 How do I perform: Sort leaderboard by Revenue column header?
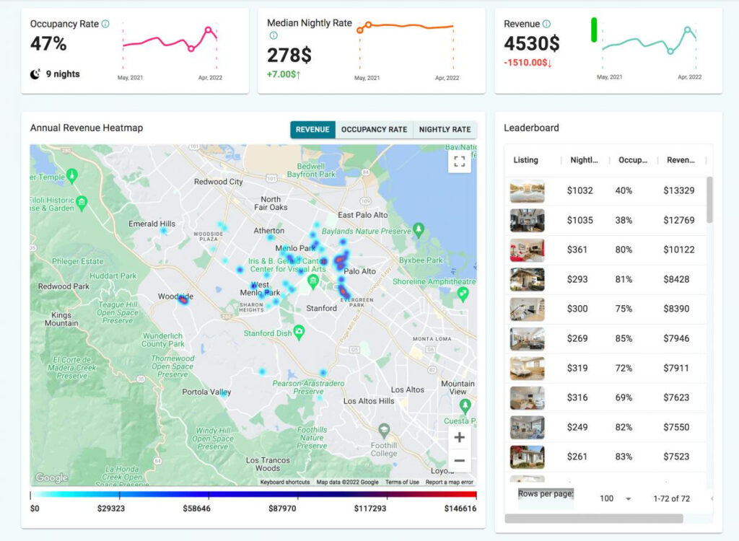pos(681,160)
